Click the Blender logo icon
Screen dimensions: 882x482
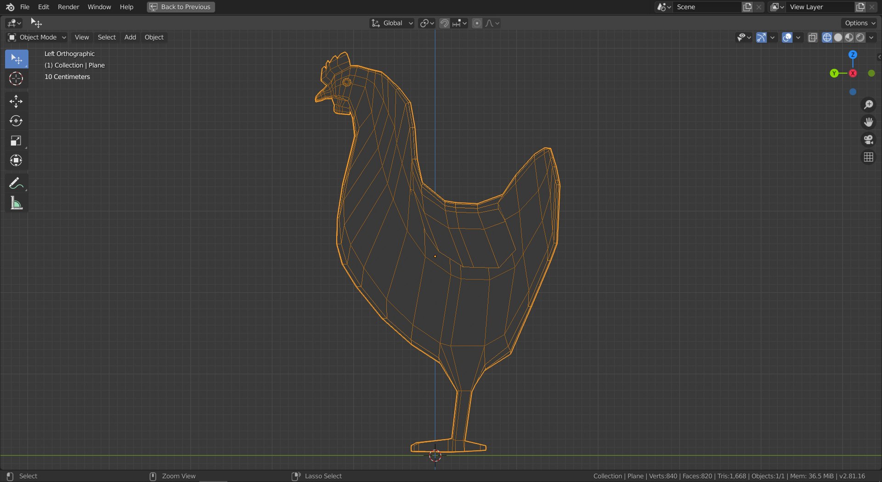point(10,7)
